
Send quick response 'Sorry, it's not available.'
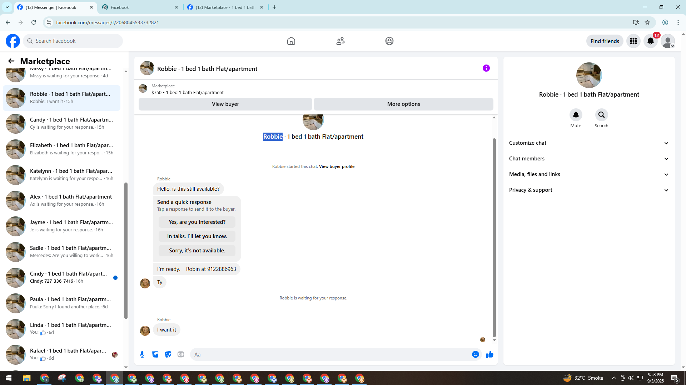coord(197,251)
